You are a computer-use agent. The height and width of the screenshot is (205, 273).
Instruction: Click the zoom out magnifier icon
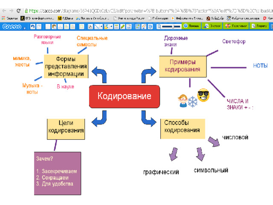tap(159, 26)
